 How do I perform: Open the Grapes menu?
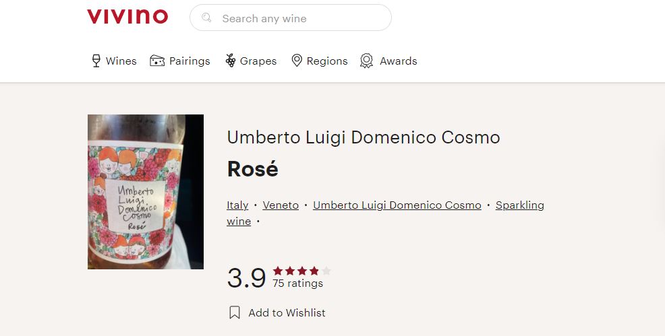(258, 61)
